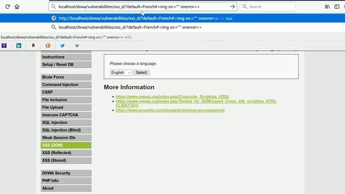The image size is (345, 194).
Task: Open Setup / Reset DB
Action: (x=66, y=65)
